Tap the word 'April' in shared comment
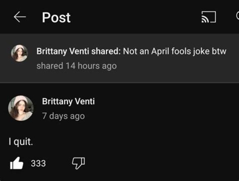 160,51
